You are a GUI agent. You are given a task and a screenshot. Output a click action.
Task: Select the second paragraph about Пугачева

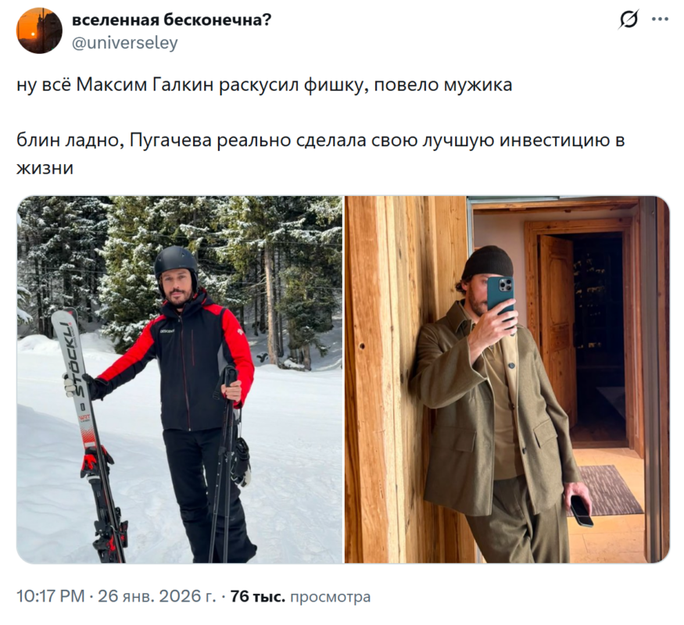tap(321, 154)
